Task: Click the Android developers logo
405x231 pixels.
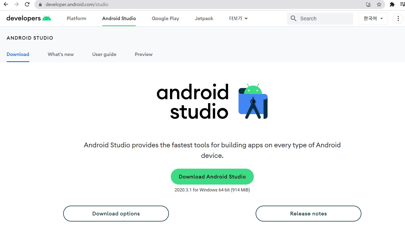Action: [x=29, y=18]
